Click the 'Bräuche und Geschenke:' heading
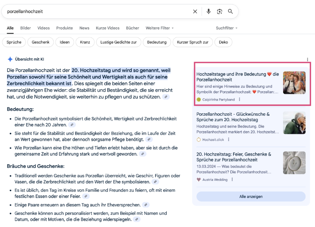The image size is (315, 227). click(35, 166)
